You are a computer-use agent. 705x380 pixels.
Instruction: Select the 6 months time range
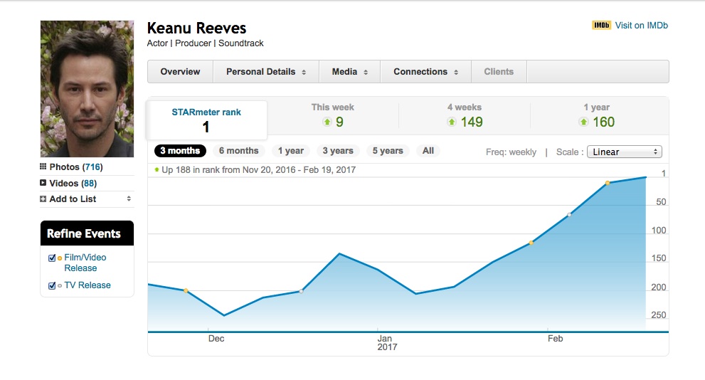point(238,151)
